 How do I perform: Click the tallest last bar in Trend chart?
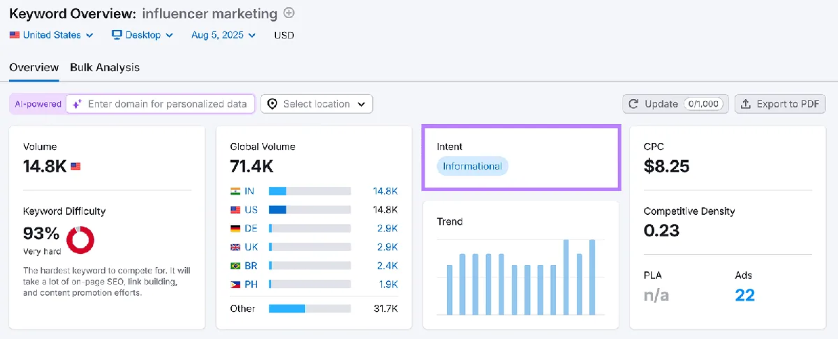592,278
